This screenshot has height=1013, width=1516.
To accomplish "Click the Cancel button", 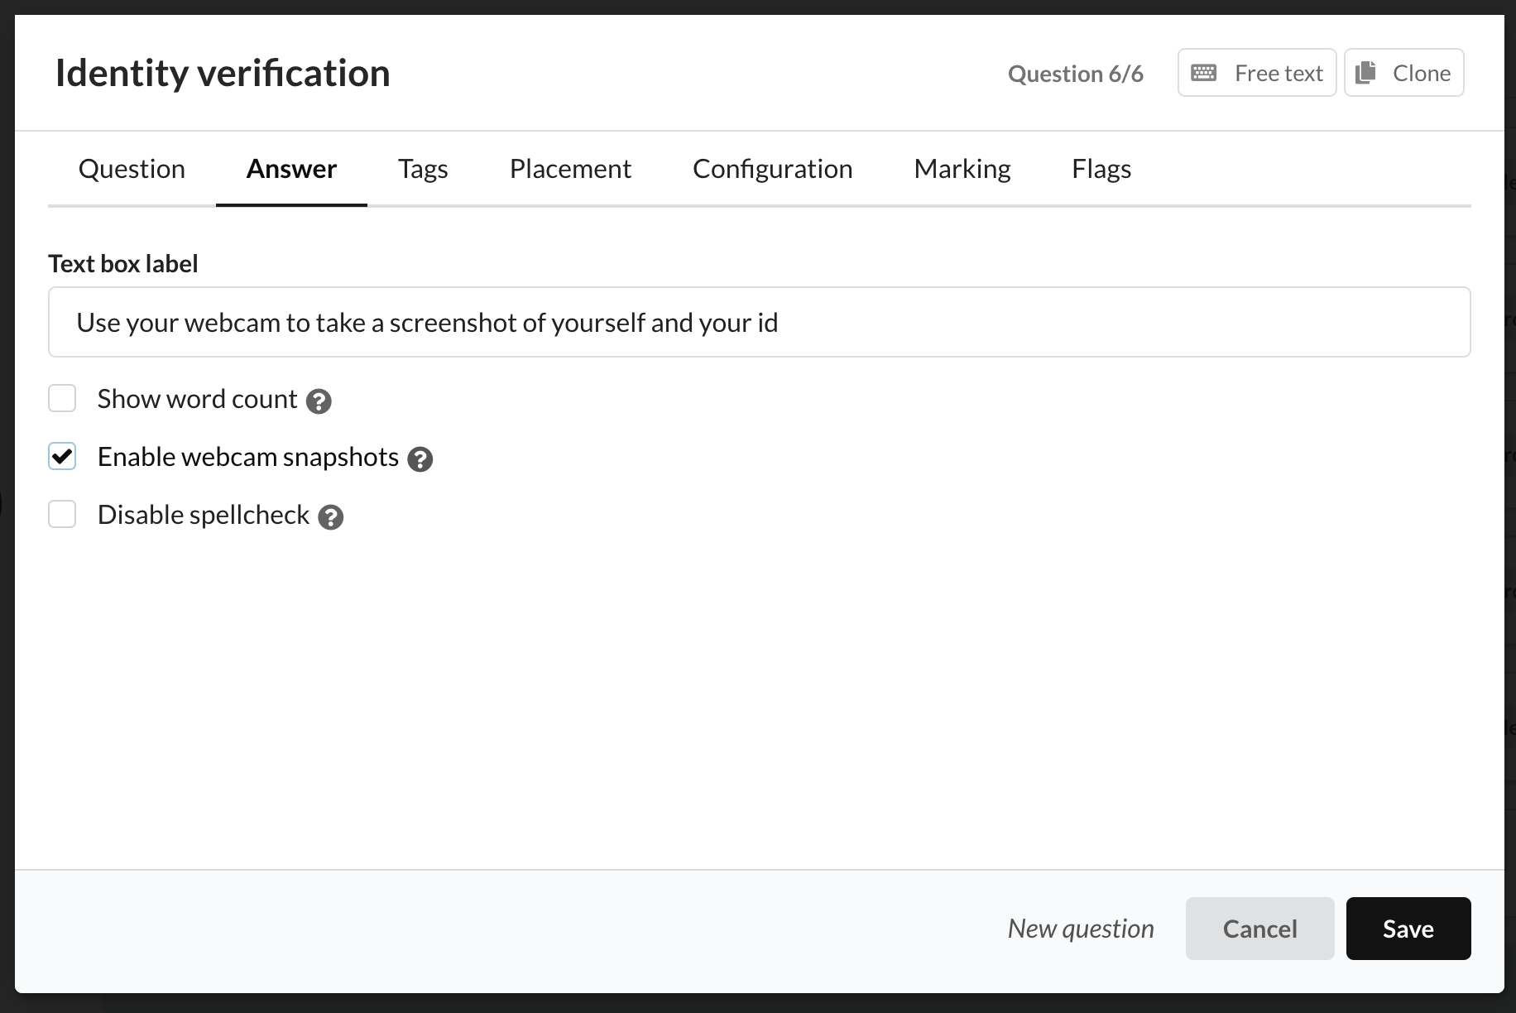I will pos(1259,929).
